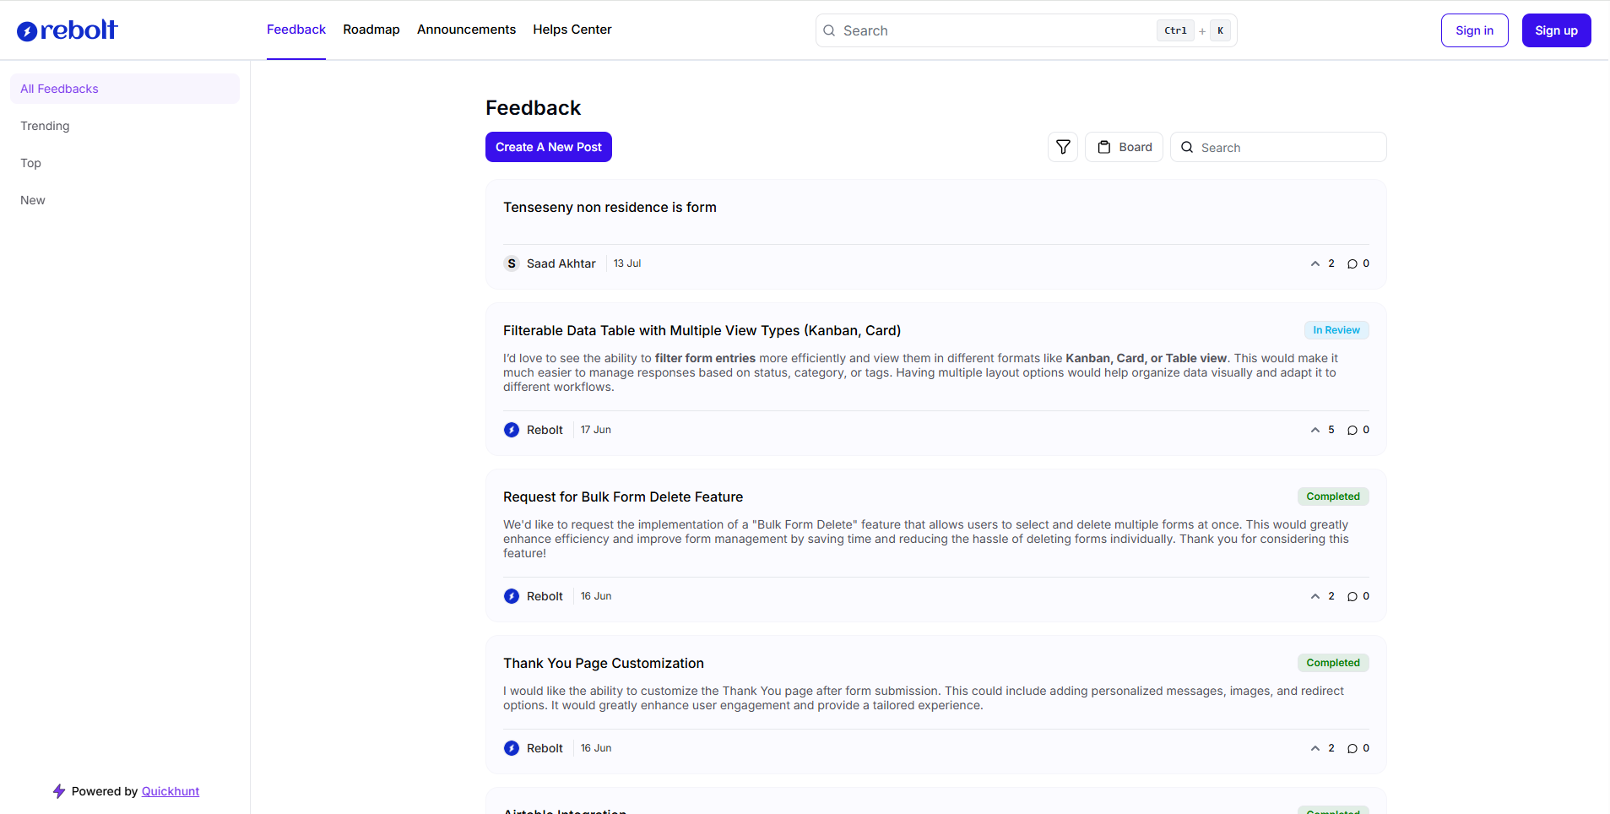This screenshot has width=1610, height=814.
Task: Click the Sign up button
Action: (1556, 30)
